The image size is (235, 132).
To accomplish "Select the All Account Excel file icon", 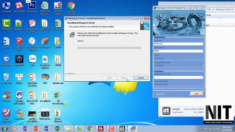I will click(58, 25).
